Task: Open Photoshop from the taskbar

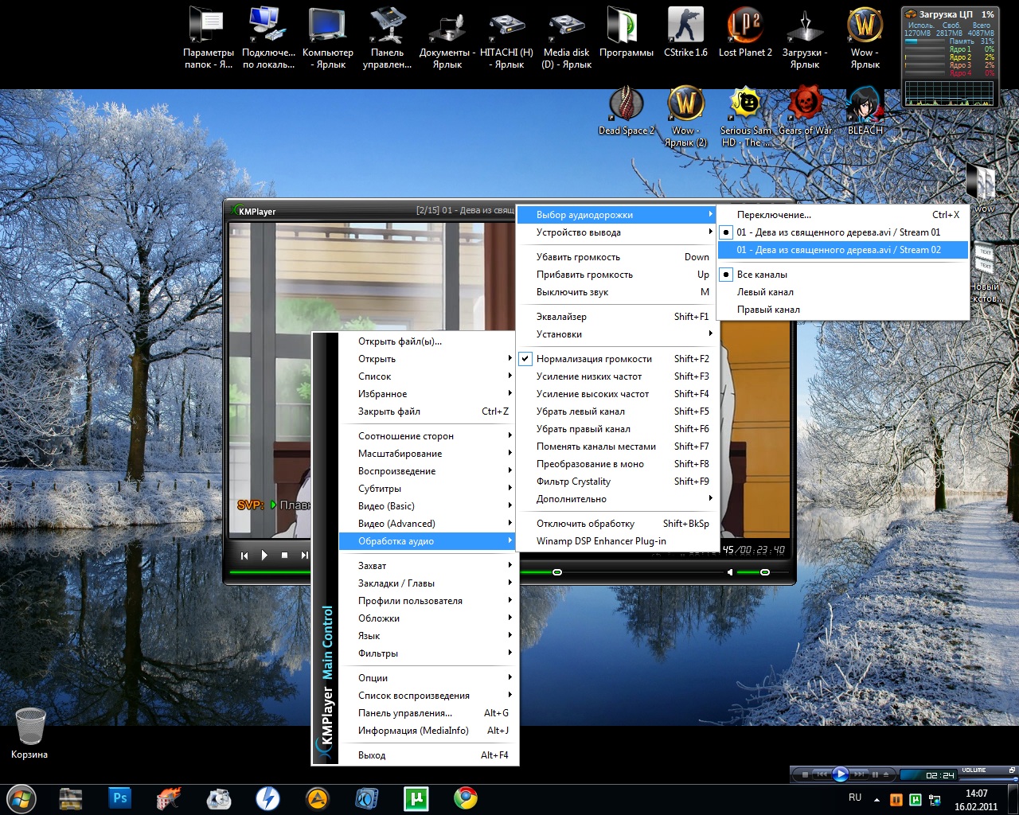Action: pyautogui.click(x=120, y=797)
